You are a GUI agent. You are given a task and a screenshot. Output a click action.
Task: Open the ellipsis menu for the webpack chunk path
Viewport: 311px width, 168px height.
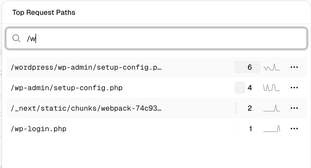[294, 108]
